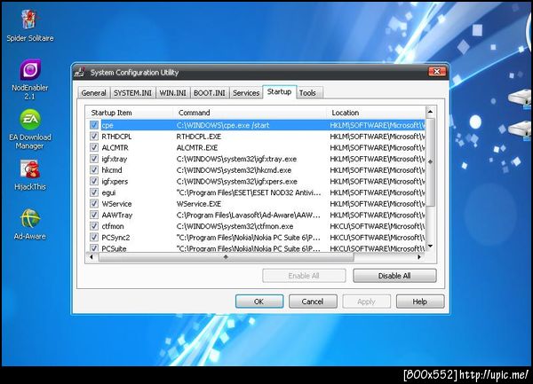Click the list scroll down arrow
Screen dimensions: 533x384
[x=430, y=247]
